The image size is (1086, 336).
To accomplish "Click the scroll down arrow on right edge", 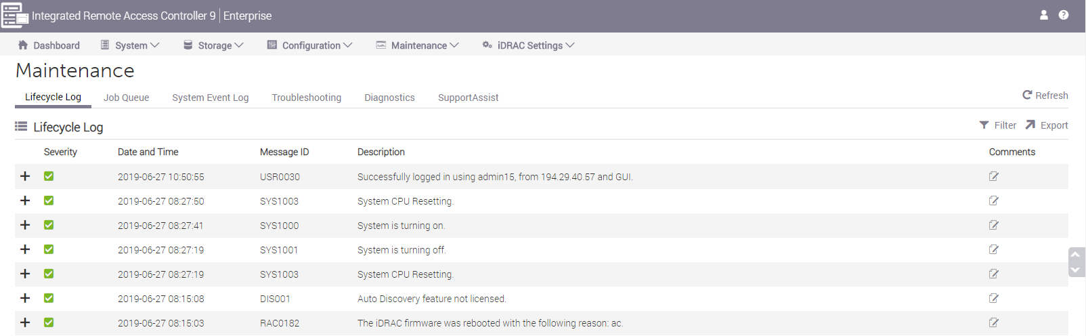I will pyautogui.click(x=1076, y=270).
